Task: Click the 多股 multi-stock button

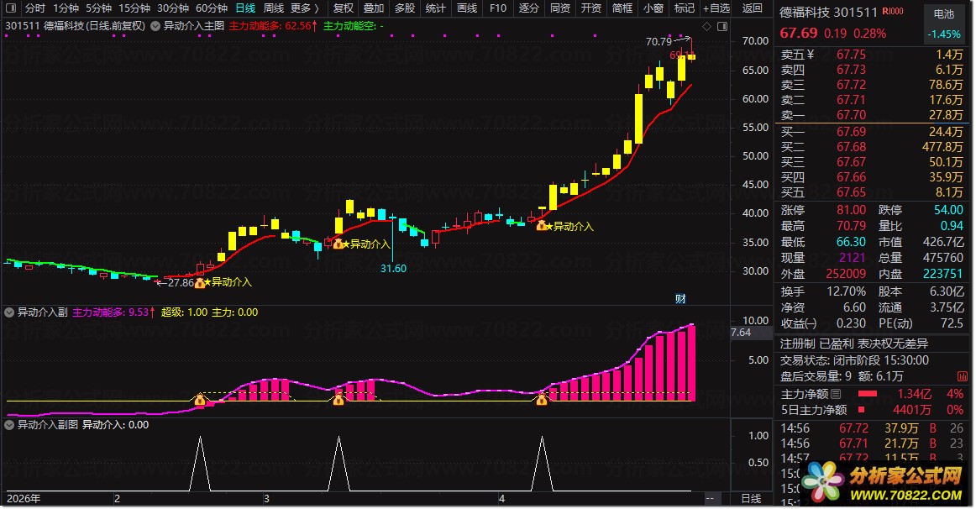Action: 405,8
